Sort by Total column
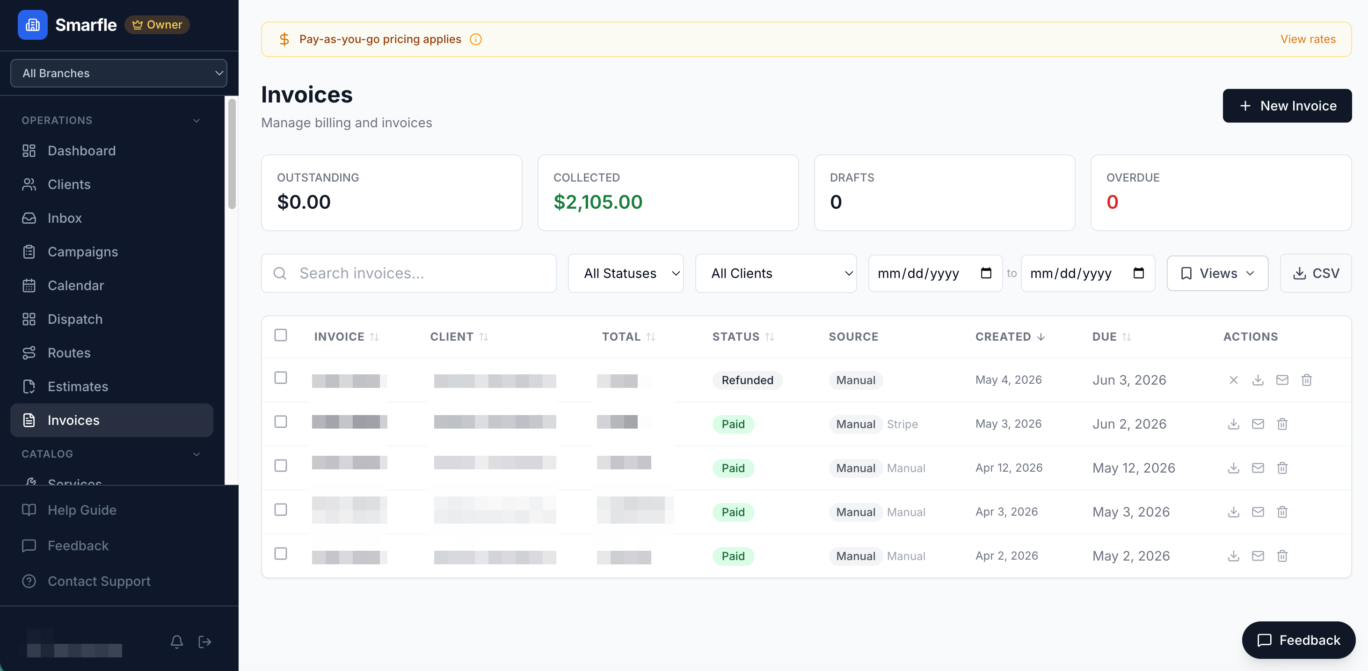 tap(629, 337)
